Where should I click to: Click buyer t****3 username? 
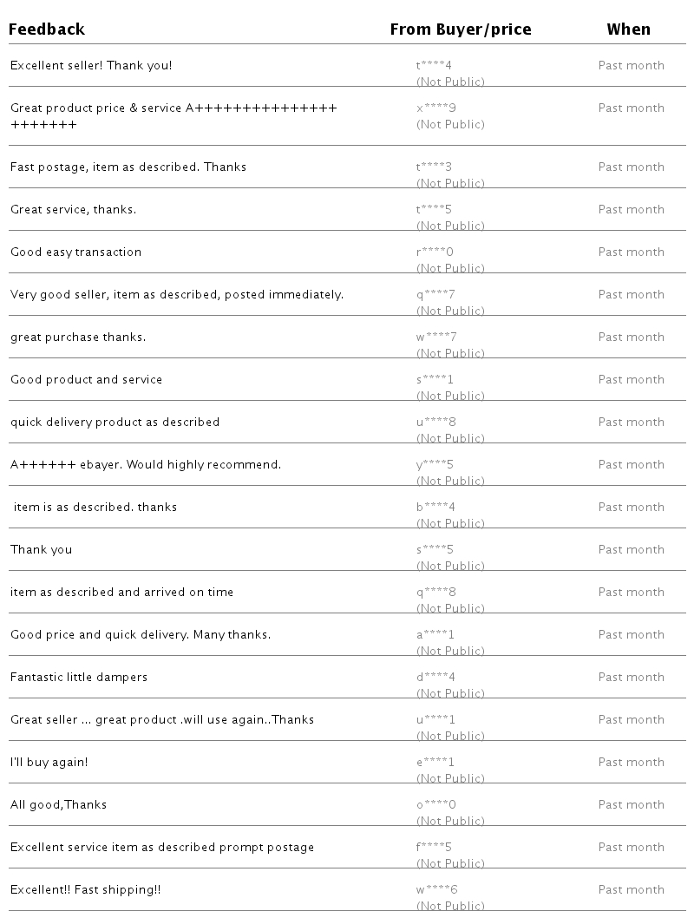click(x=434, y=167)
